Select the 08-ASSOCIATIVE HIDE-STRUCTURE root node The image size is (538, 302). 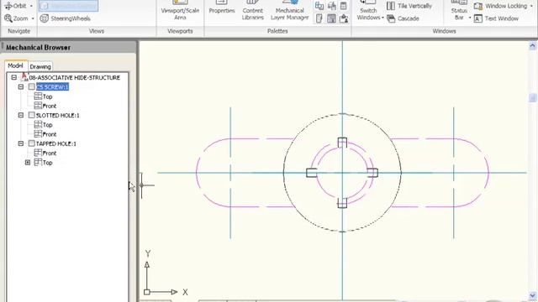(75, 78)
